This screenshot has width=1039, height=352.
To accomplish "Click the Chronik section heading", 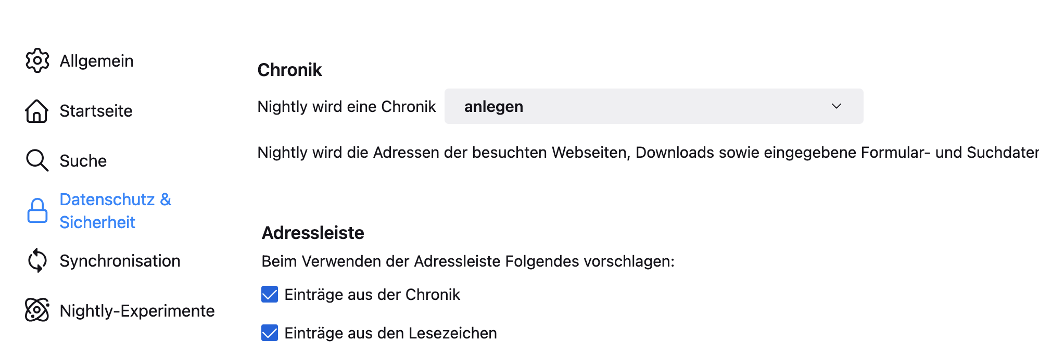I will [289, 70].
